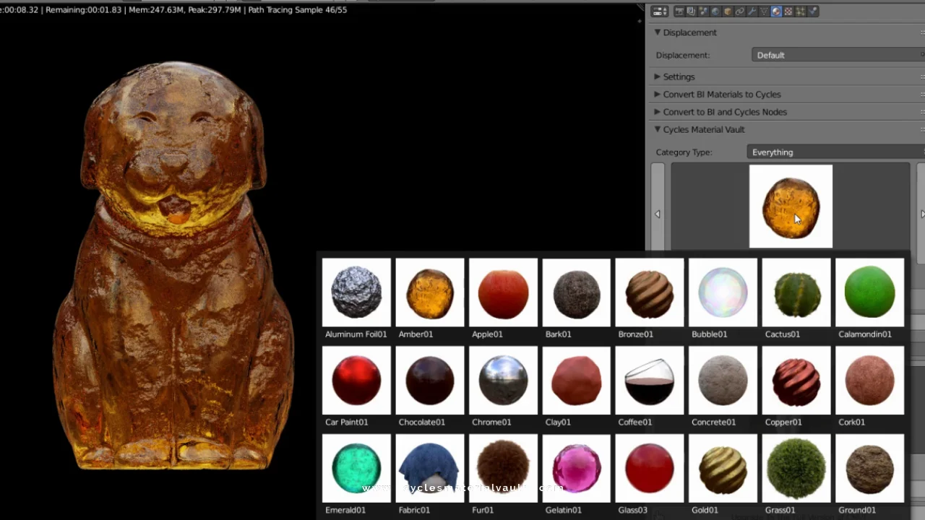Choose the Amber01 material preview
The height and width of the screenshot is (520, 925).
[x=429, y=292]
